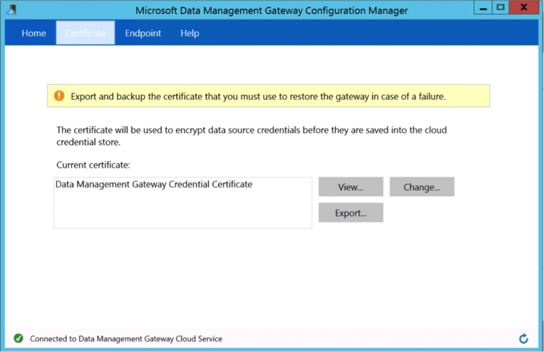Screen dimensions: 544x352
Task: Click the orange warning icon in the banner
Action: (59, 96)
